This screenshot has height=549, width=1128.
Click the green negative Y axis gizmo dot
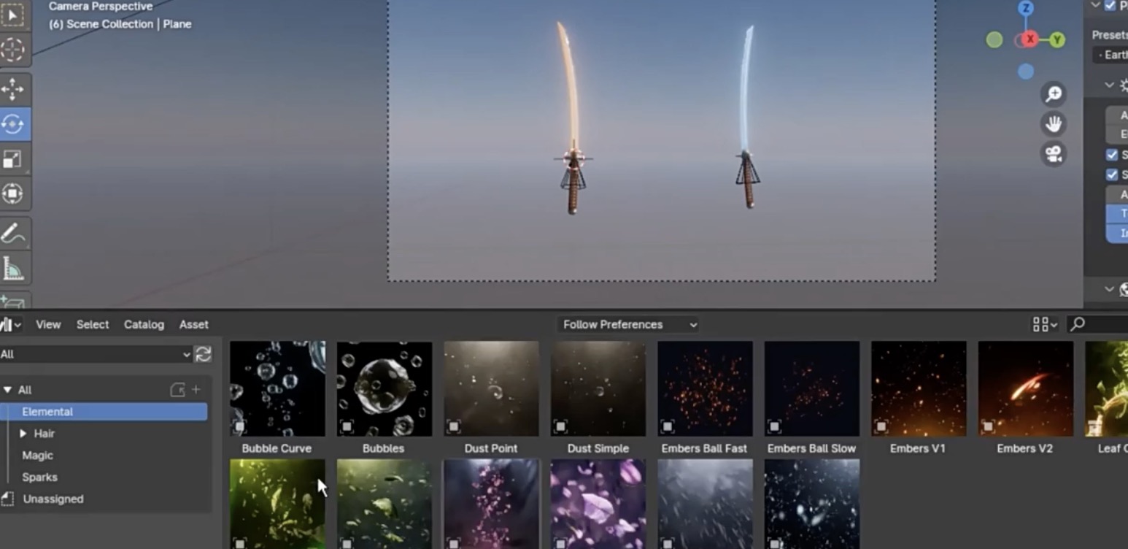point(994,40)
